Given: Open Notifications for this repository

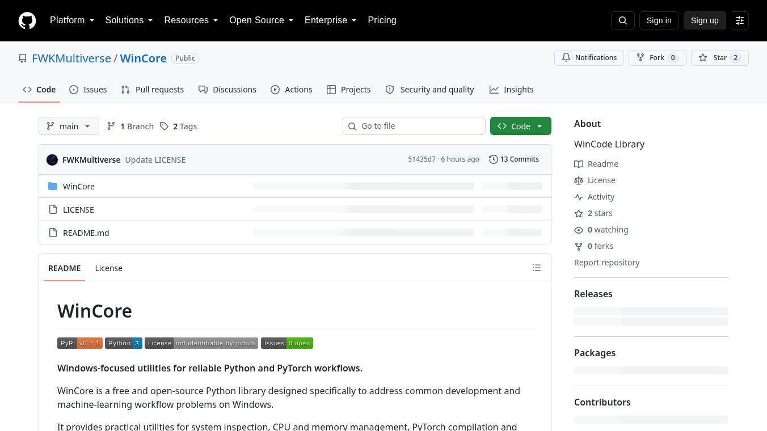Looking at the screenshot, I should tap(589, 58).
